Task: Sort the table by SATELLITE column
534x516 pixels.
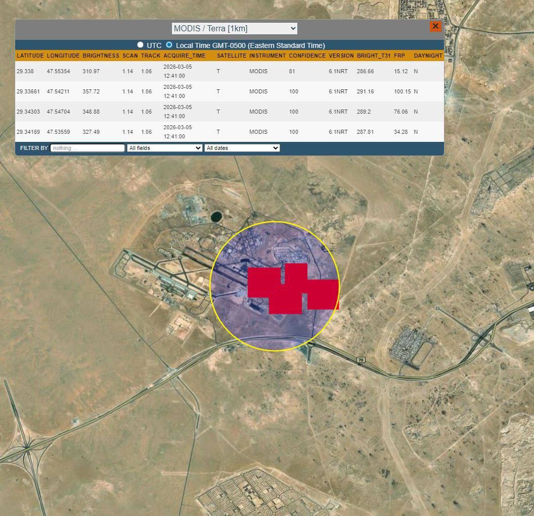Action: tap(232, 56)
